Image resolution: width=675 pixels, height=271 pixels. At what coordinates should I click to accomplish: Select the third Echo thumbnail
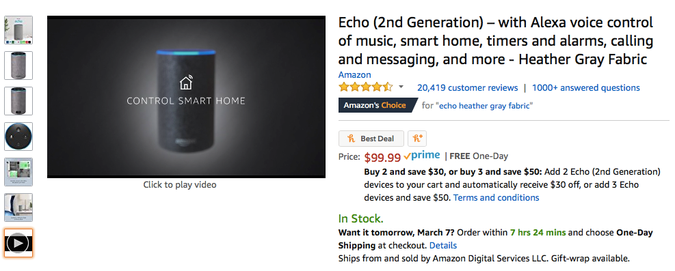[x=18, y=101]
